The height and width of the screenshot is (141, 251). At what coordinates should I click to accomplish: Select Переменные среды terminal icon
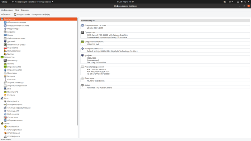click(x=5, y=44)
